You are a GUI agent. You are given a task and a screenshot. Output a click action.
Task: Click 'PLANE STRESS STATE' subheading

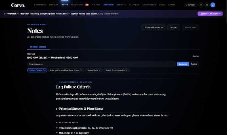pyautogui.click(x=67, y=122)
